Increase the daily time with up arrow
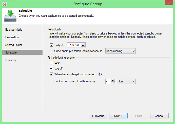This screenshot has height=124, width=175. pyautogui.click(x=83, y=44)
